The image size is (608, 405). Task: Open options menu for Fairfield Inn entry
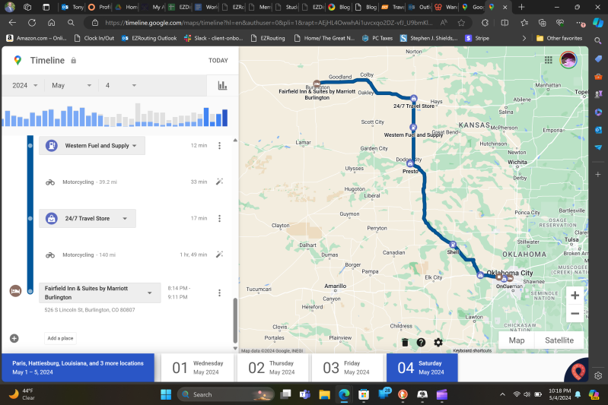(219, 293)
